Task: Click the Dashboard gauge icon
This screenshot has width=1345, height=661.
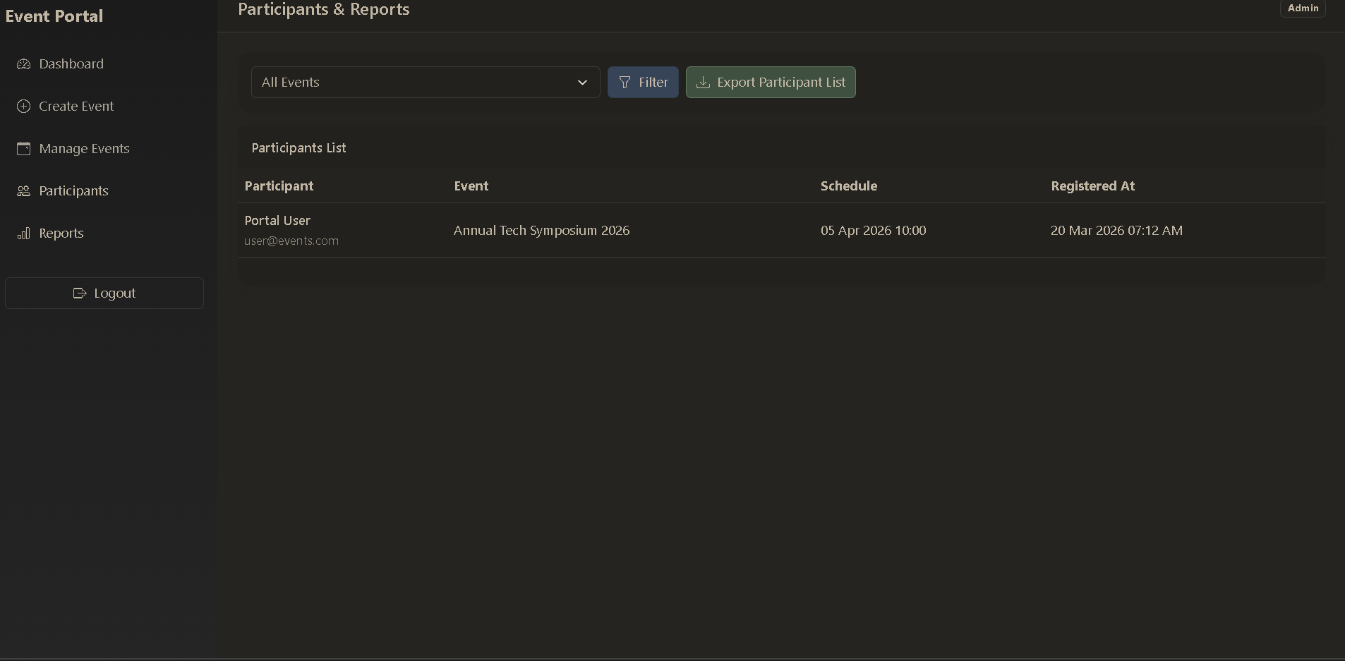Action: 23,64
